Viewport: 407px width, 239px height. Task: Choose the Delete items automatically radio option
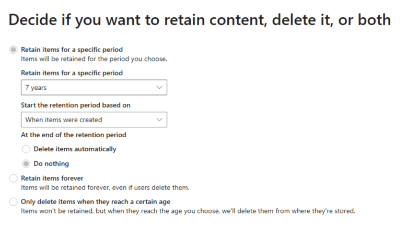click(26, 149)
